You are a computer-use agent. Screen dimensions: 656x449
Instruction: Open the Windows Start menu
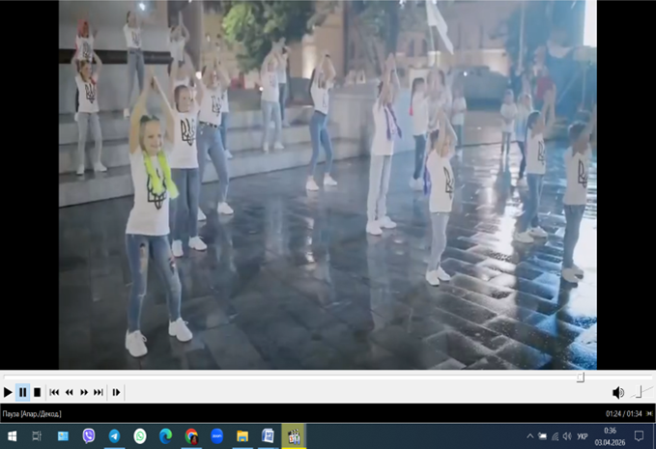[x=12, y=436]
